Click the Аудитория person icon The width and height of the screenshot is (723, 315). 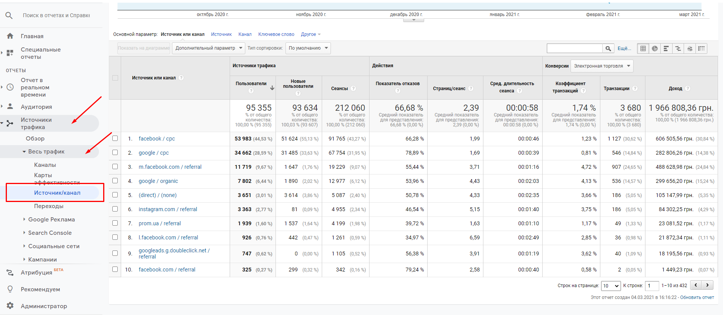[x=10, y=107]
